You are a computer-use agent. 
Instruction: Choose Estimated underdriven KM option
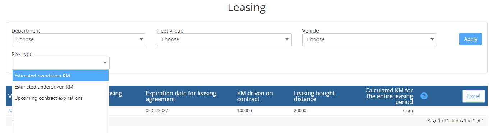pos(60,87)
